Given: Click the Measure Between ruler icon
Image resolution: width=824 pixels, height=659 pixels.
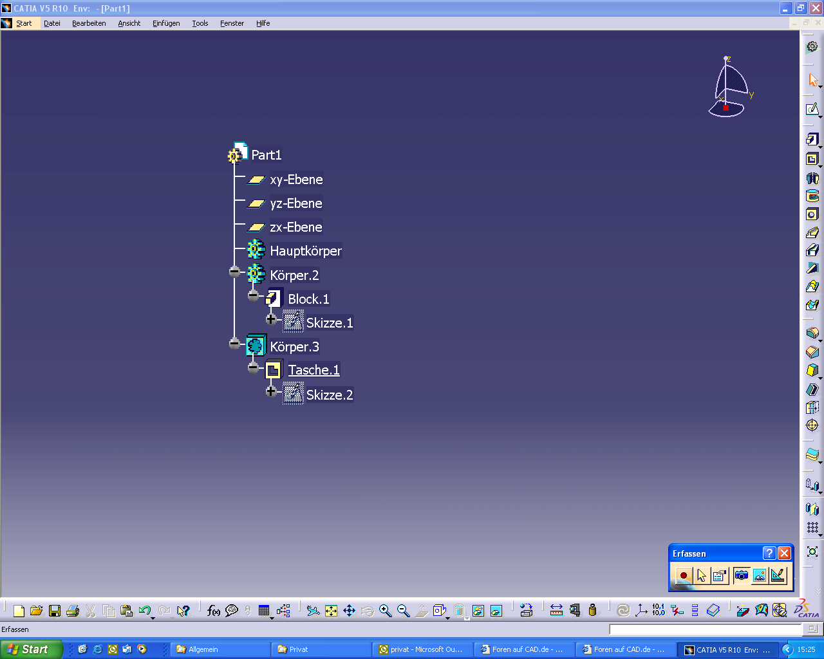Looking at the screenshot, I should 557,611.
